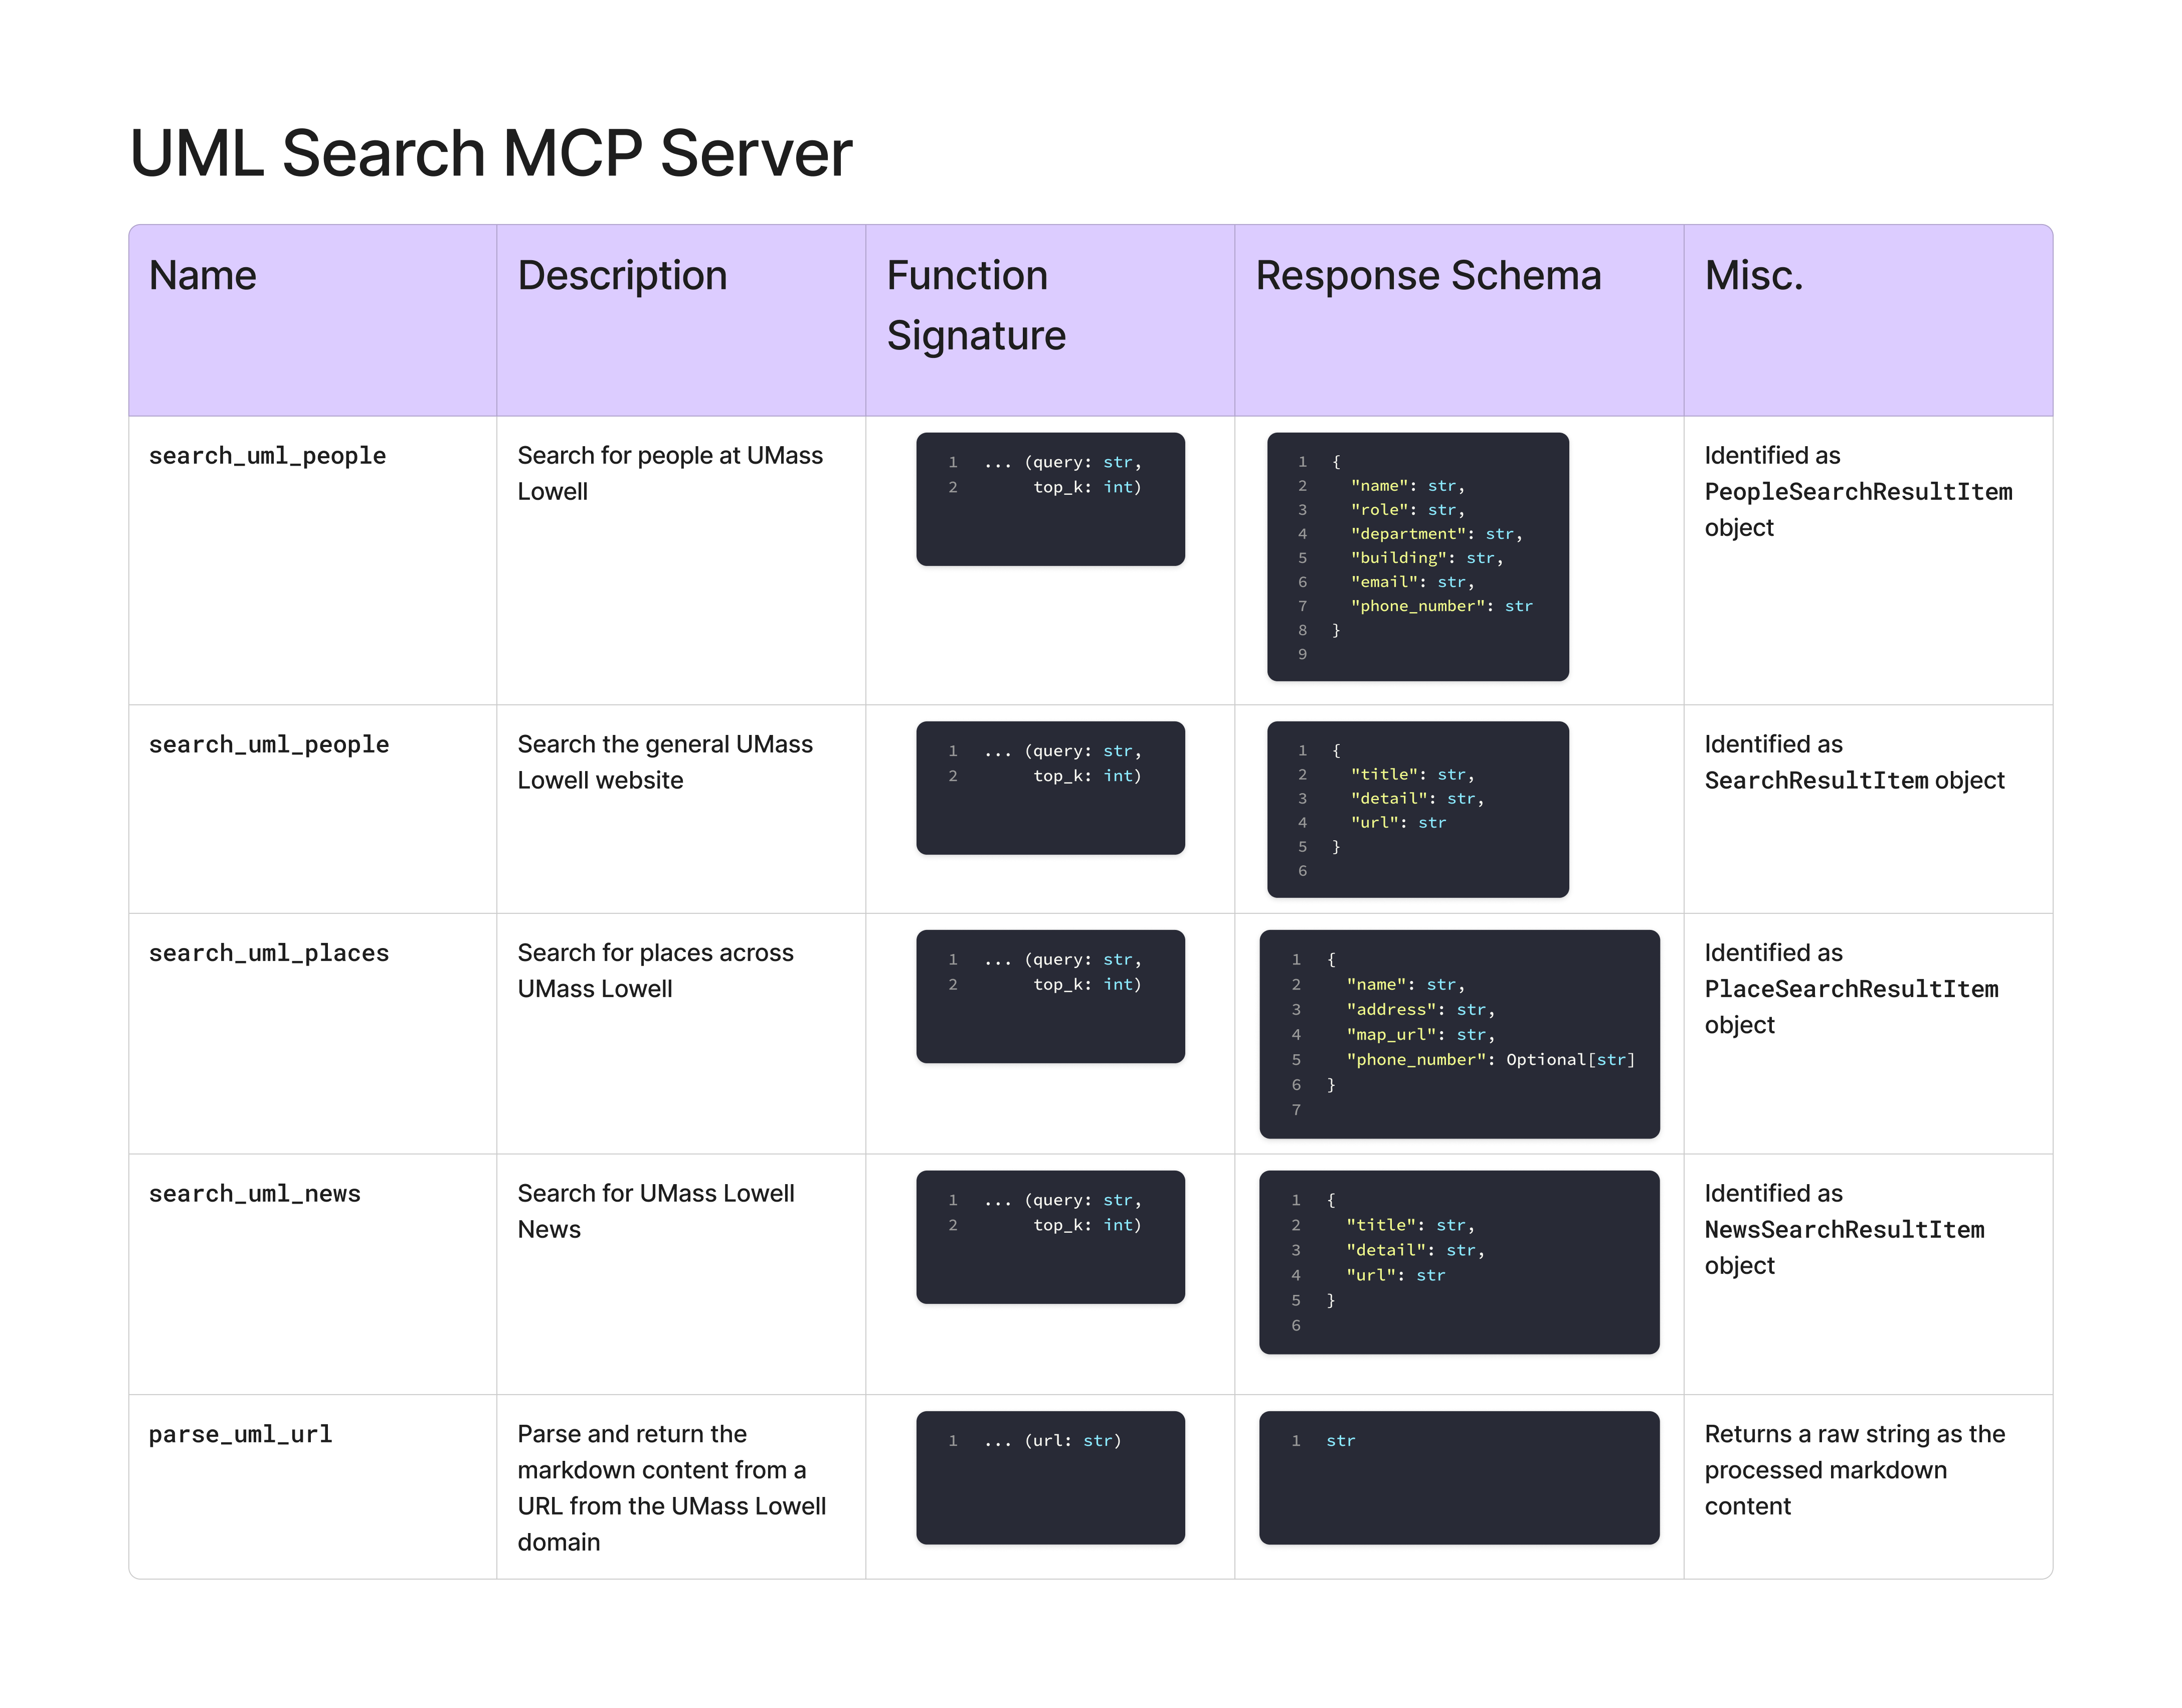This screenshot has height=1708, width=2182.
Task: Click "Search the general UMass Lowell website" text
Action: [665, 762]
